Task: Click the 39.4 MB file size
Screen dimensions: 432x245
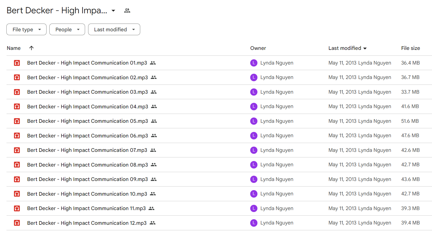Action: (x=410, y=223)
